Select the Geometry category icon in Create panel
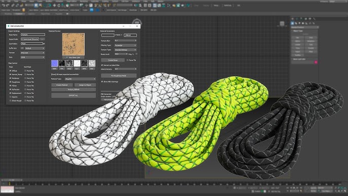 [x=293, y=23]
